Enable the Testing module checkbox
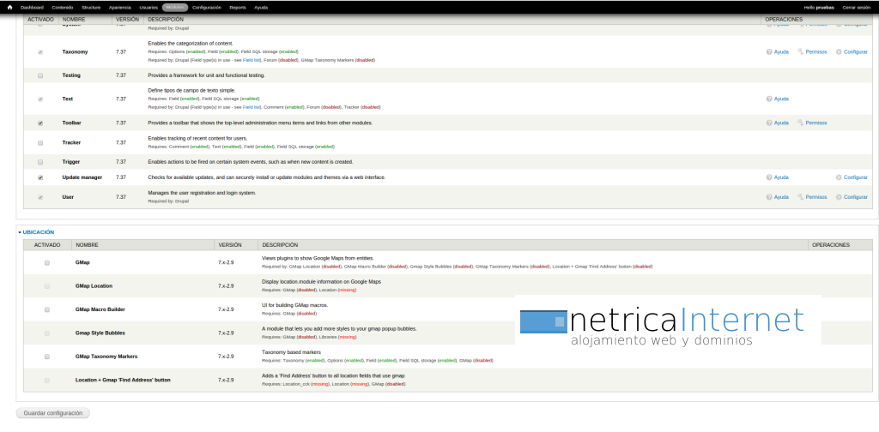The height and width of the screenshot is (432, 879). [40, 75]
